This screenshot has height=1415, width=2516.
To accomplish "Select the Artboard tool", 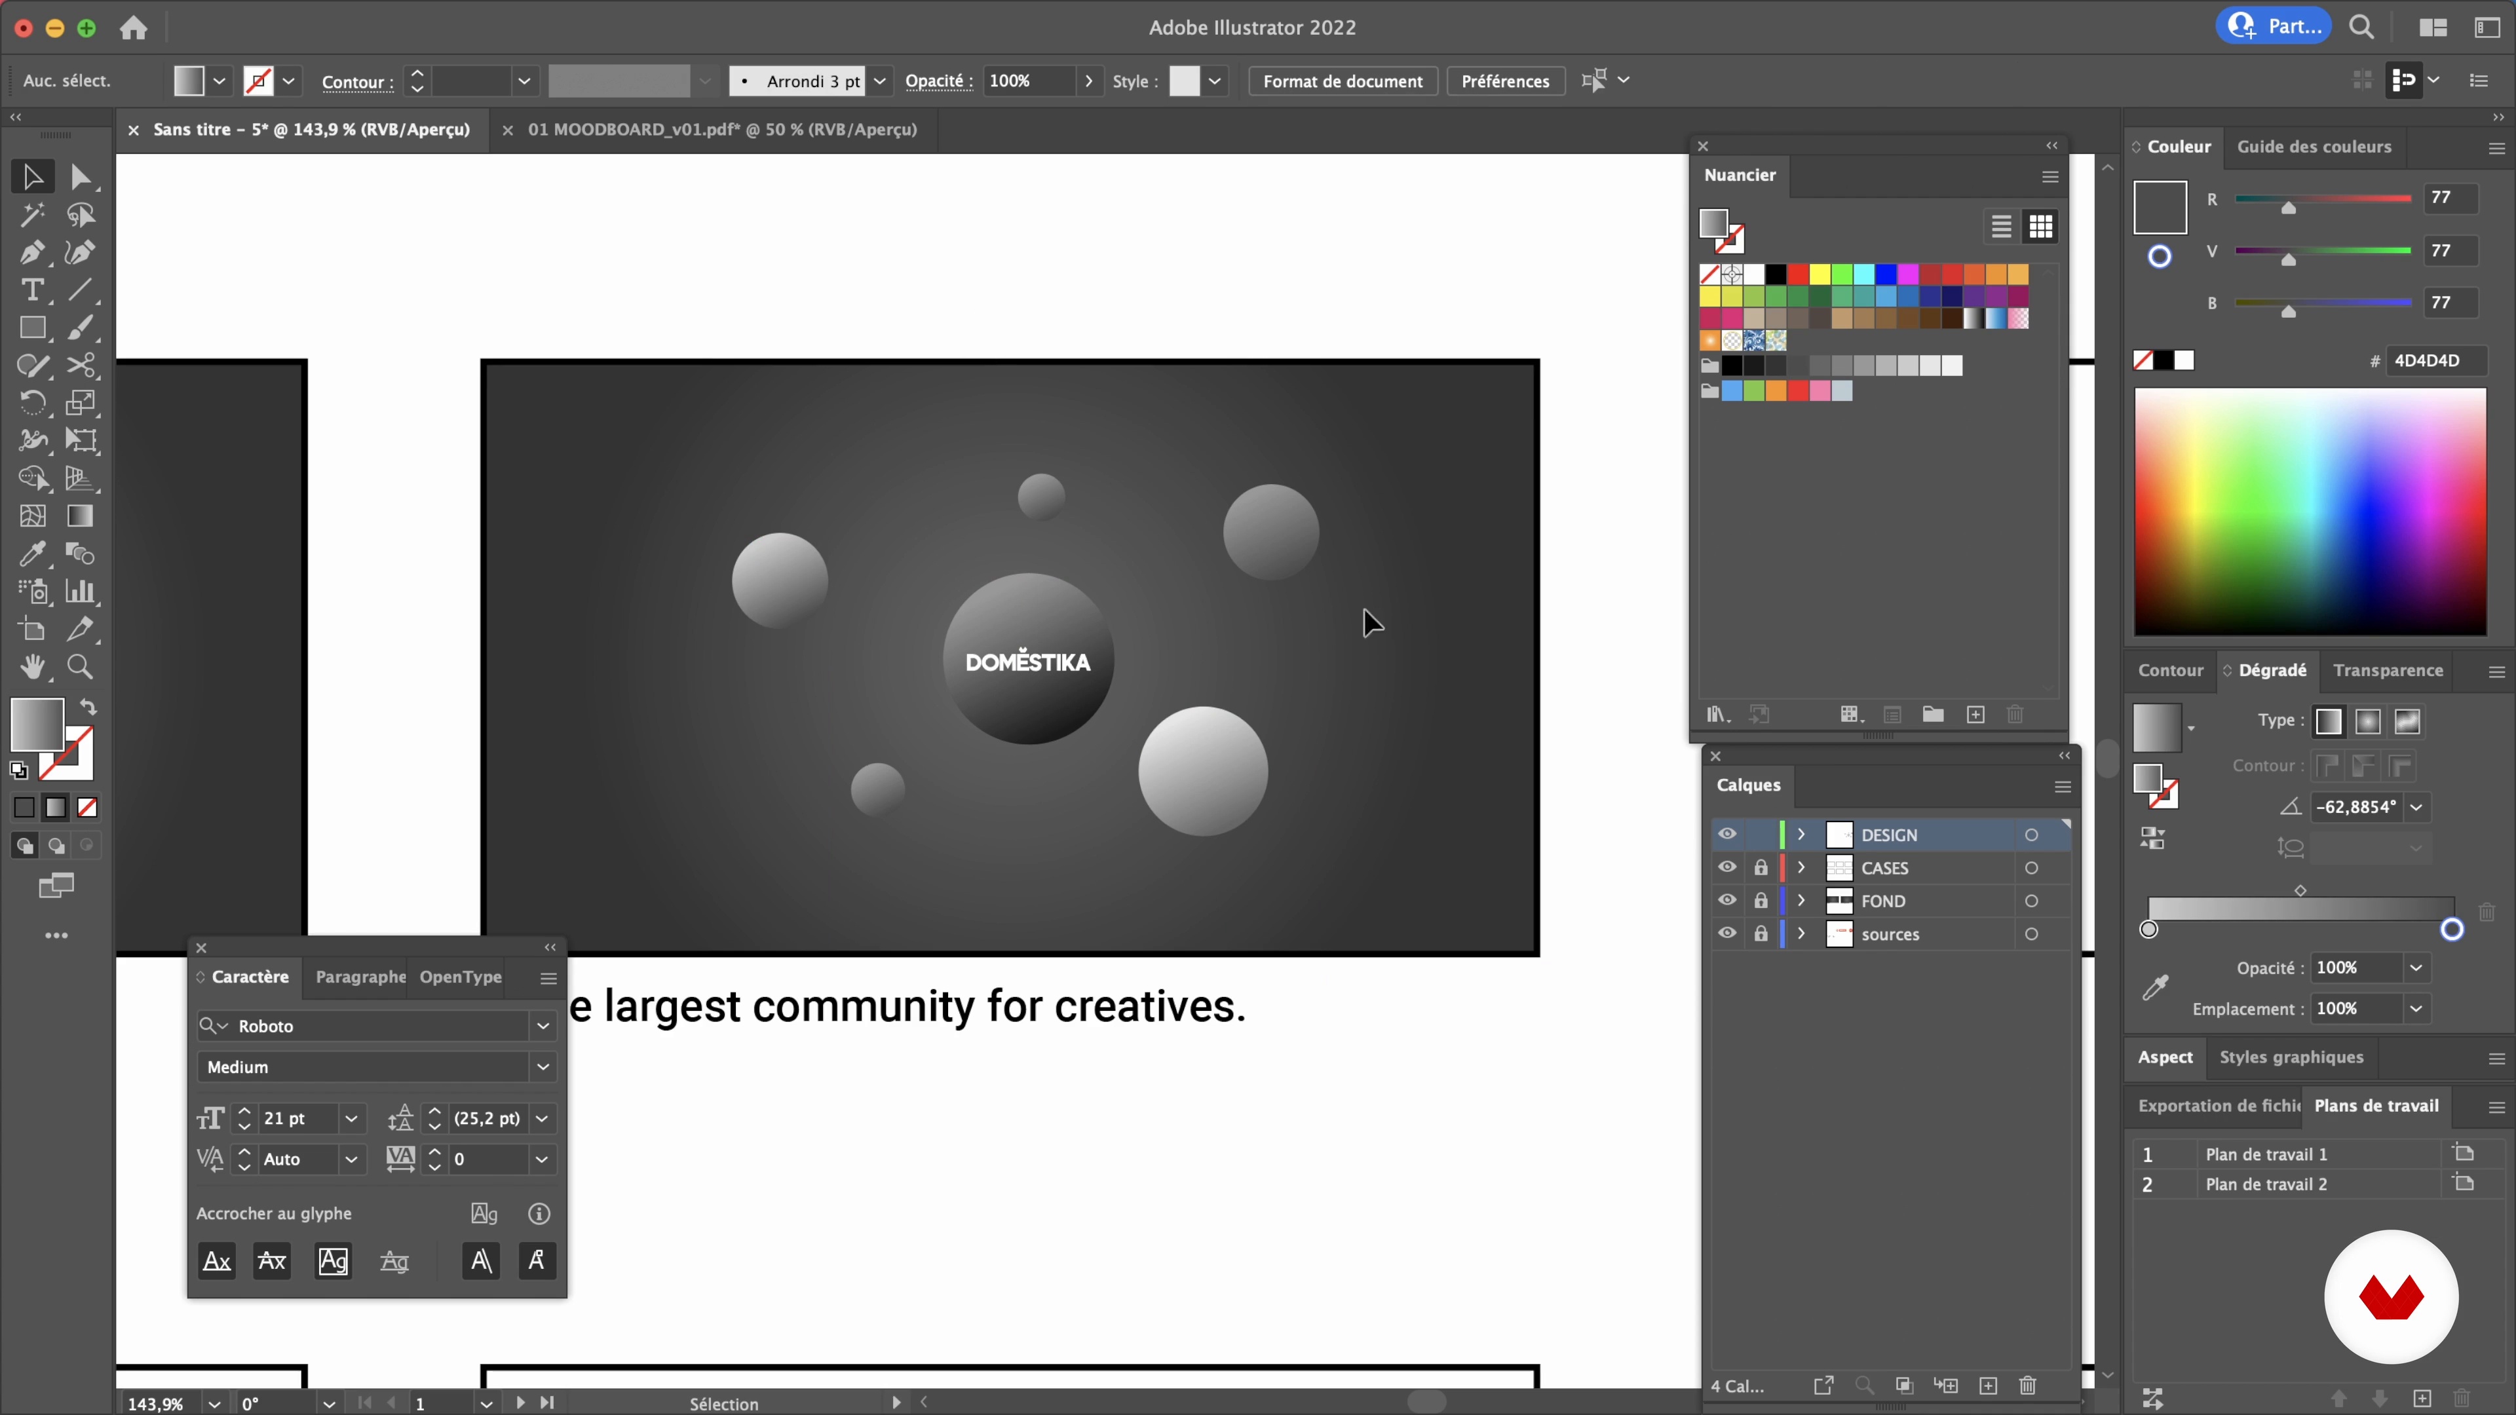I will [x=32, y=630].
